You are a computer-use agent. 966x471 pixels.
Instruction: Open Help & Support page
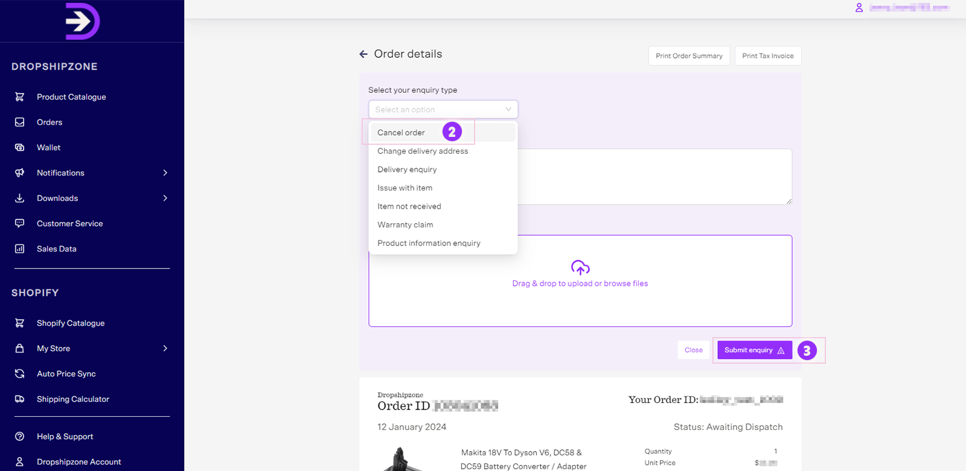point(65,437)
